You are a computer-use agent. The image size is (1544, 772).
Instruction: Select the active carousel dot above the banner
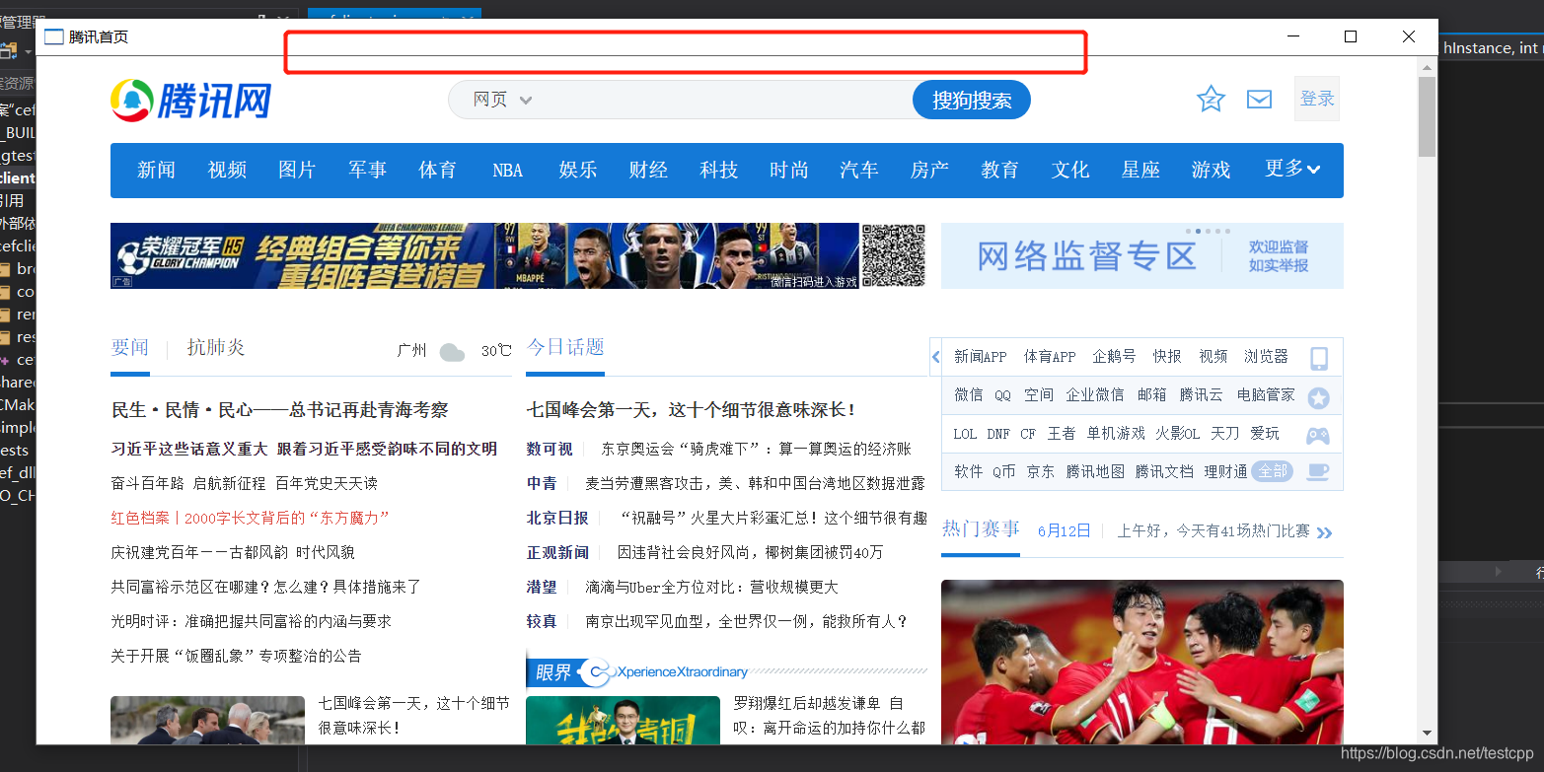click(1198, 231)
